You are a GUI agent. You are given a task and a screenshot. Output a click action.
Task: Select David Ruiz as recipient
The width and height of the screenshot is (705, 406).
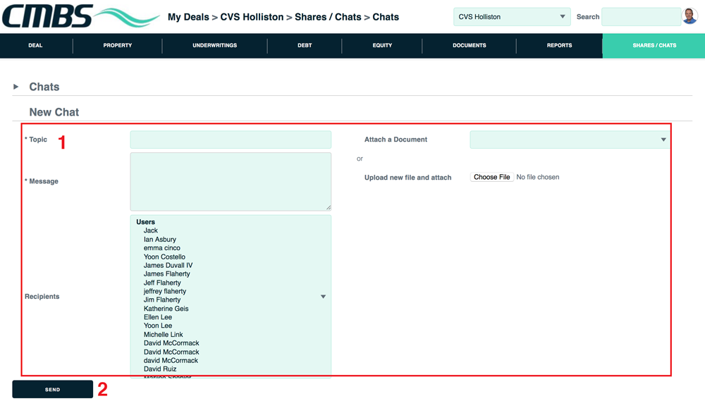click(x=160, y=369)
